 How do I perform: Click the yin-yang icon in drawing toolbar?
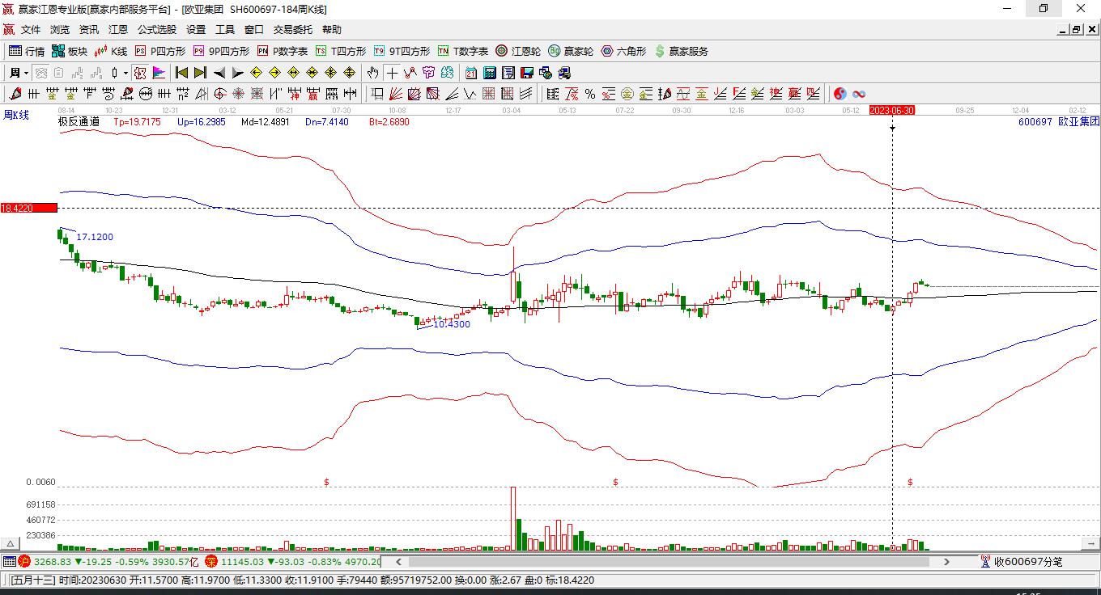point(840,94)
